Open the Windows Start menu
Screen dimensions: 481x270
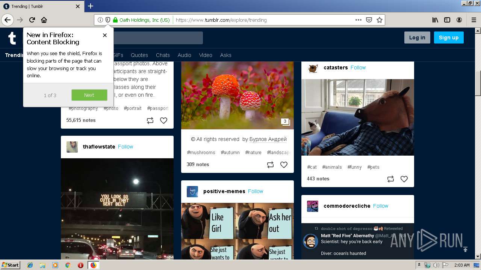coord(11,265)
